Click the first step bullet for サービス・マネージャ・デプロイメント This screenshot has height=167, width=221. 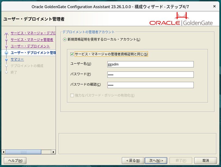click(7, 33)
